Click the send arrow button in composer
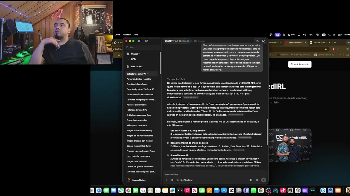 point(263,180)
